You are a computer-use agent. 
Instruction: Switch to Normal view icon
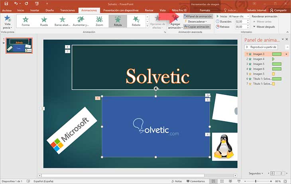(x=213, y=181)
